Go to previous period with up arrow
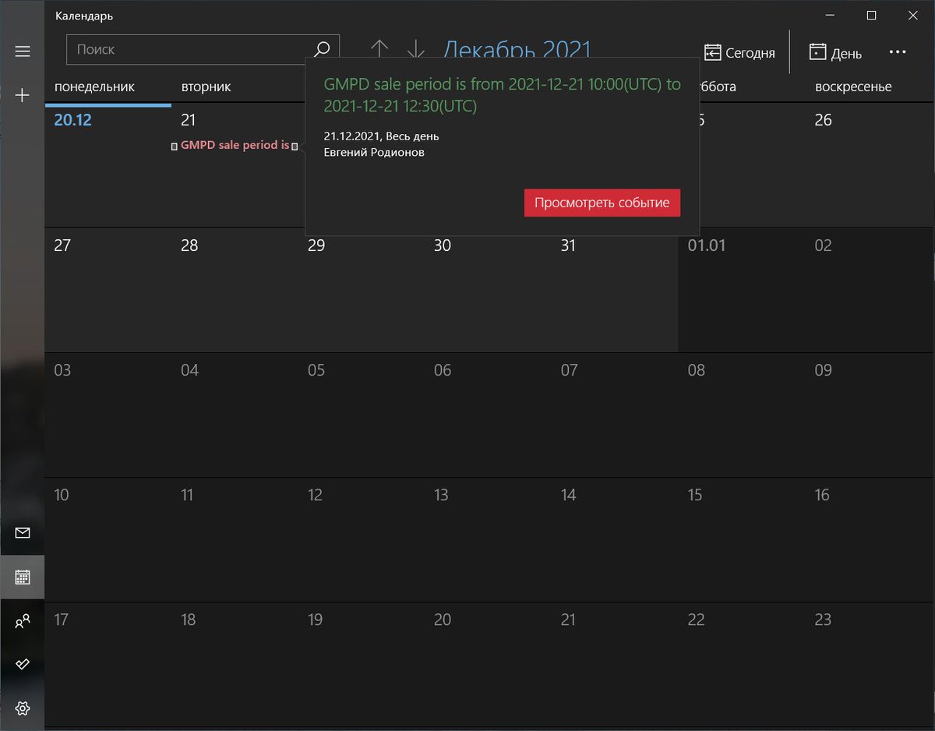 (379, 48)
